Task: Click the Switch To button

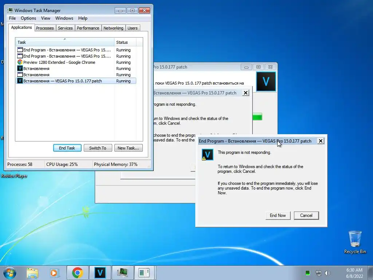Action: point(98,148)
